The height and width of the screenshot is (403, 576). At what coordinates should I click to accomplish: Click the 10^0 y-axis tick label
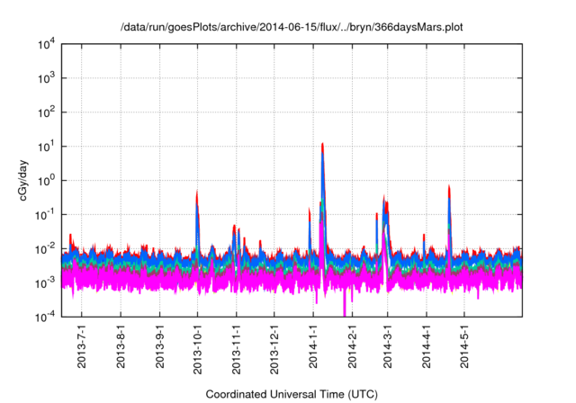pos(49,180)
